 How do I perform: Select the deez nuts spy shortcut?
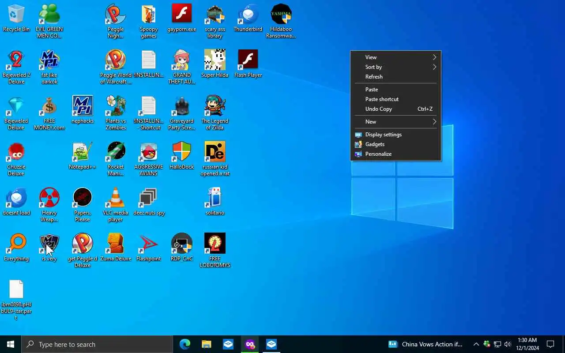pos(149,202)
